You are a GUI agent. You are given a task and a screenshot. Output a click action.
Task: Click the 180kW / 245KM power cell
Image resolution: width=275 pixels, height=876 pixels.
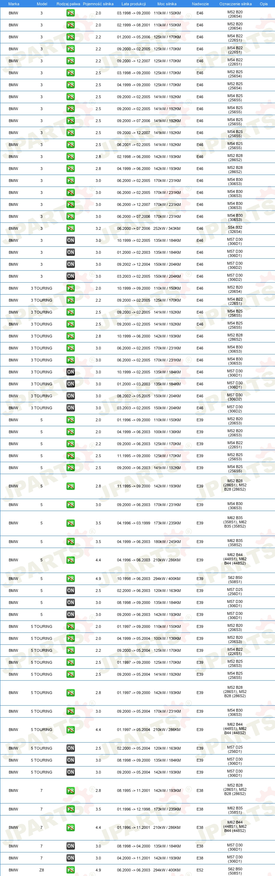tap(167, 542)
